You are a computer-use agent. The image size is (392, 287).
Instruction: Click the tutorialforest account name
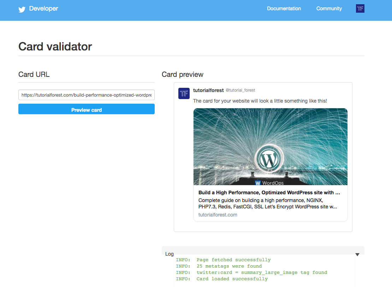click(x=208, y=90)
